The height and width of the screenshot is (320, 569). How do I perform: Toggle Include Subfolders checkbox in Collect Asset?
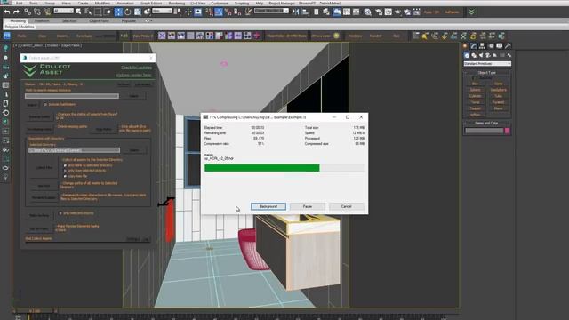tap(45, 105)
